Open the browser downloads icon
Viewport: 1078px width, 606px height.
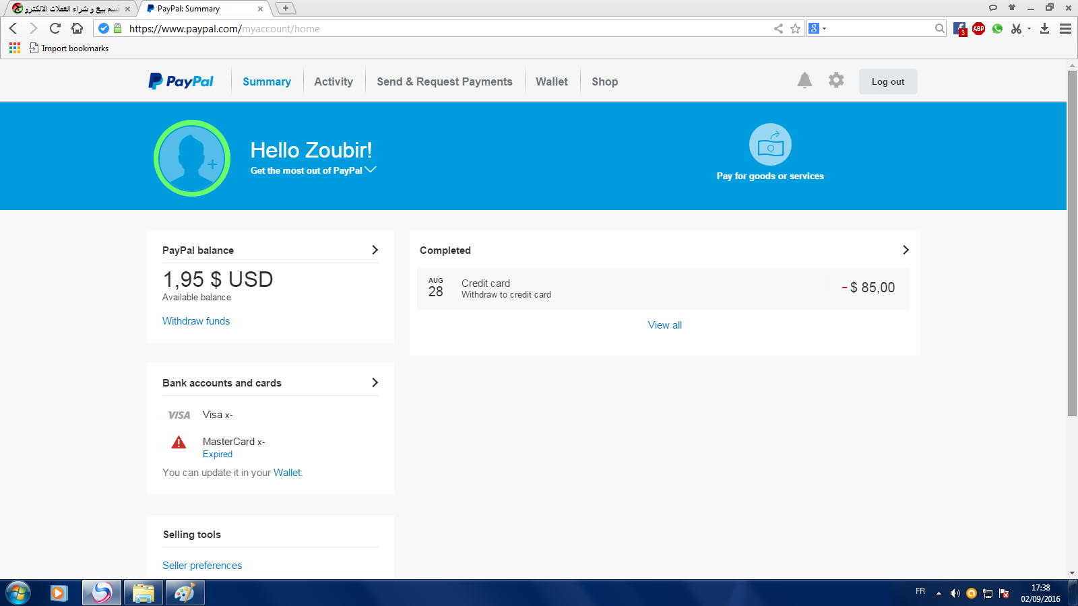click(x=1045, y=28)
